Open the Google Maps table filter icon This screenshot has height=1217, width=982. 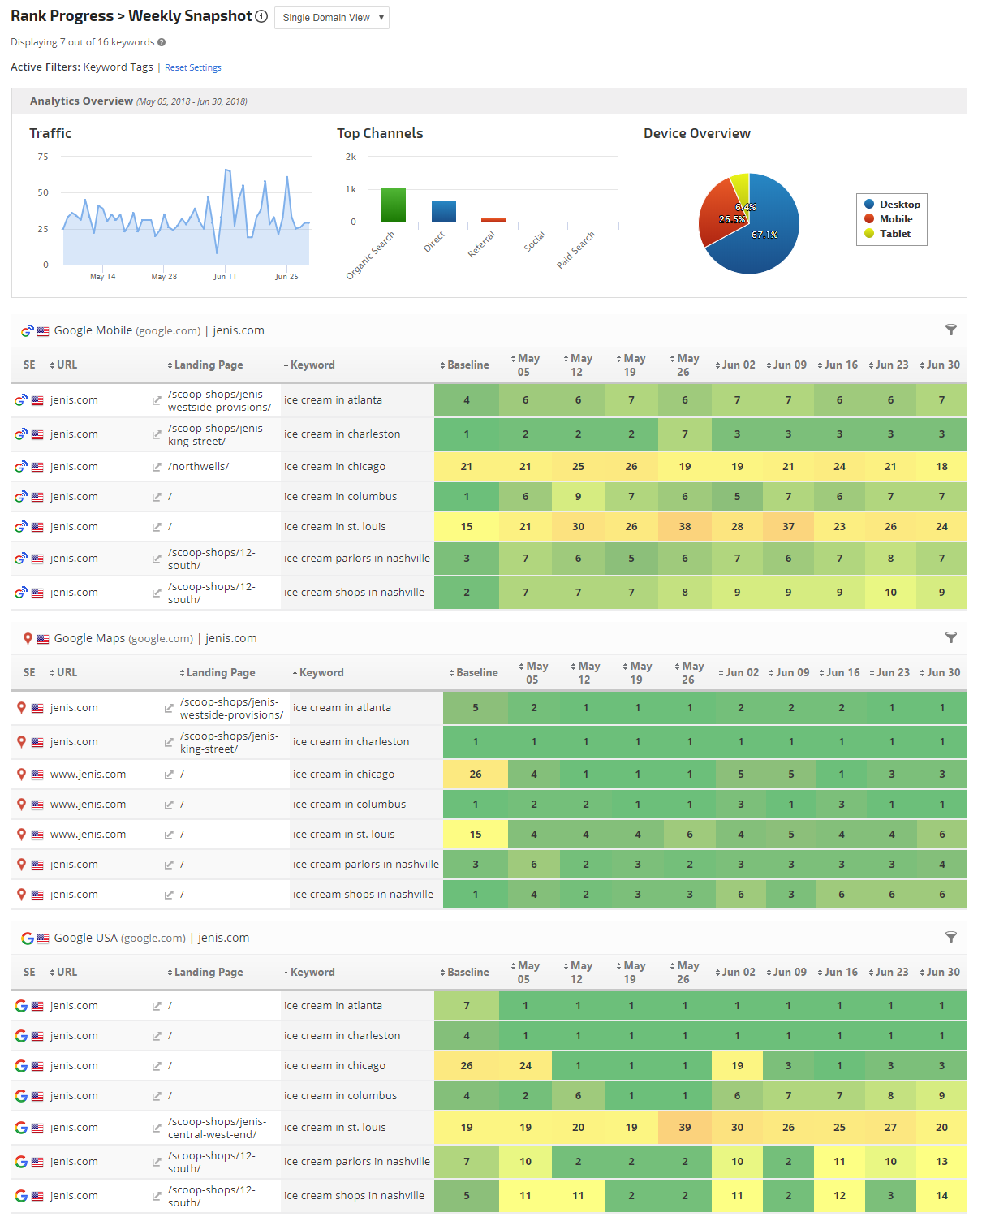click(x=950, y=637)
